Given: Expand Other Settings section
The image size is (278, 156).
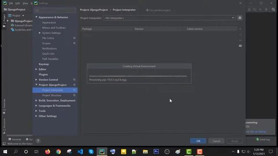Looking at the screenshot, I should pos(36,116).
